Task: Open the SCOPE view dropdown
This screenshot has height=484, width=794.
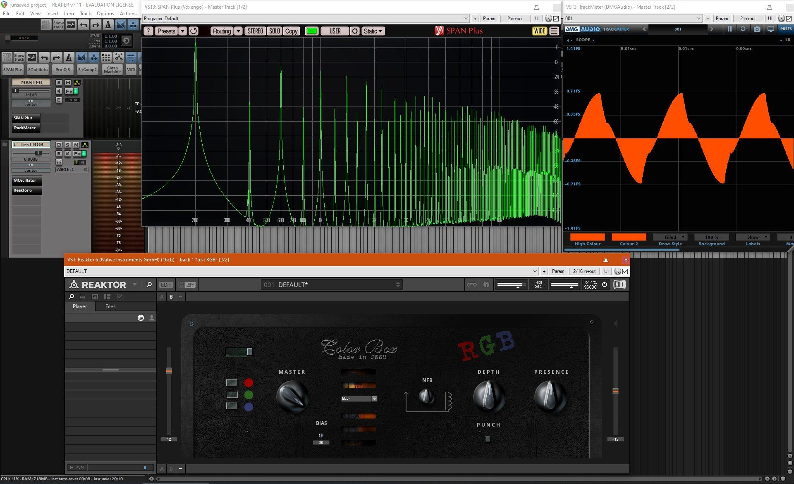Action: 585,40
